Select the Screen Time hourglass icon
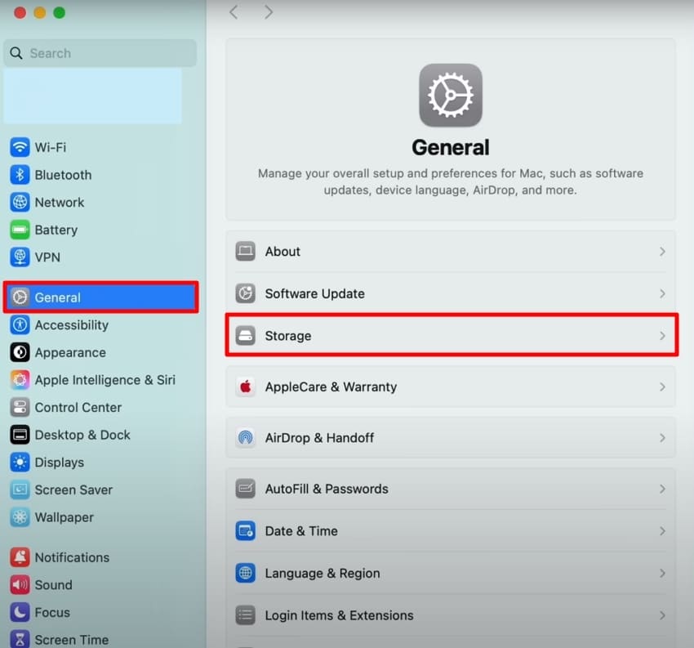Screen dimensions: 694x648 pyautogui.click(x=20, y=639)
